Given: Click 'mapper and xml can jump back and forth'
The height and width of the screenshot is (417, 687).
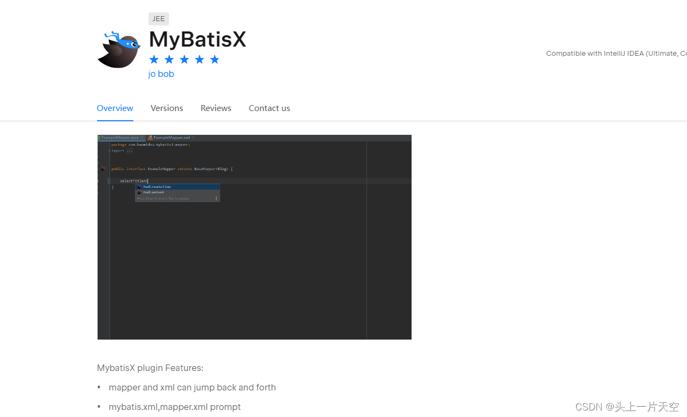Looking at the screenshot, I should coord(192,388).
